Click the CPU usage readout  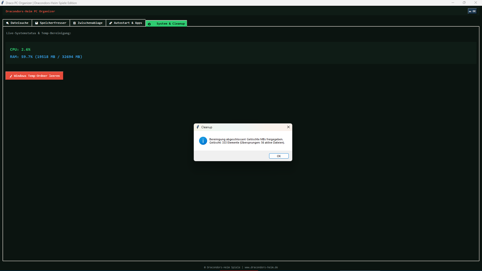tap(20, 49)
